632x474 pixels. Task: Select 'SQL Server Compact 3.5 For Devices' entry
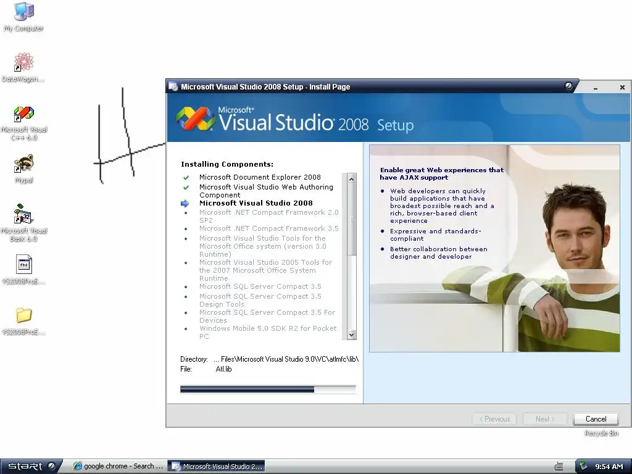267,317
